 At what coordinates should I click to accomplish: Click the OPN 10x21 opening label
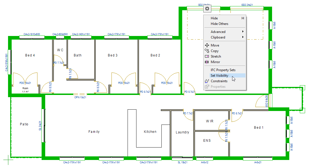(x=80, y=97)
